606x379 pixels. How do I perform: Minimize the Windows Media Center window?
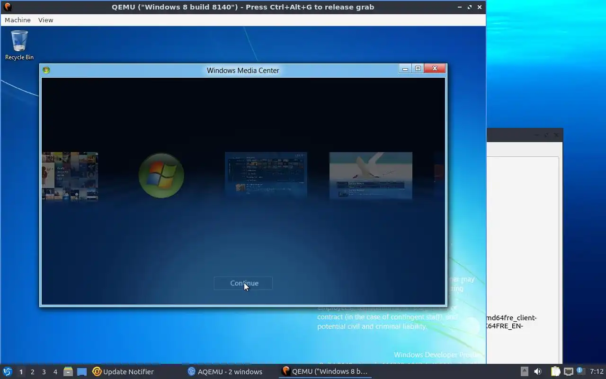click(x=405, y=69)
